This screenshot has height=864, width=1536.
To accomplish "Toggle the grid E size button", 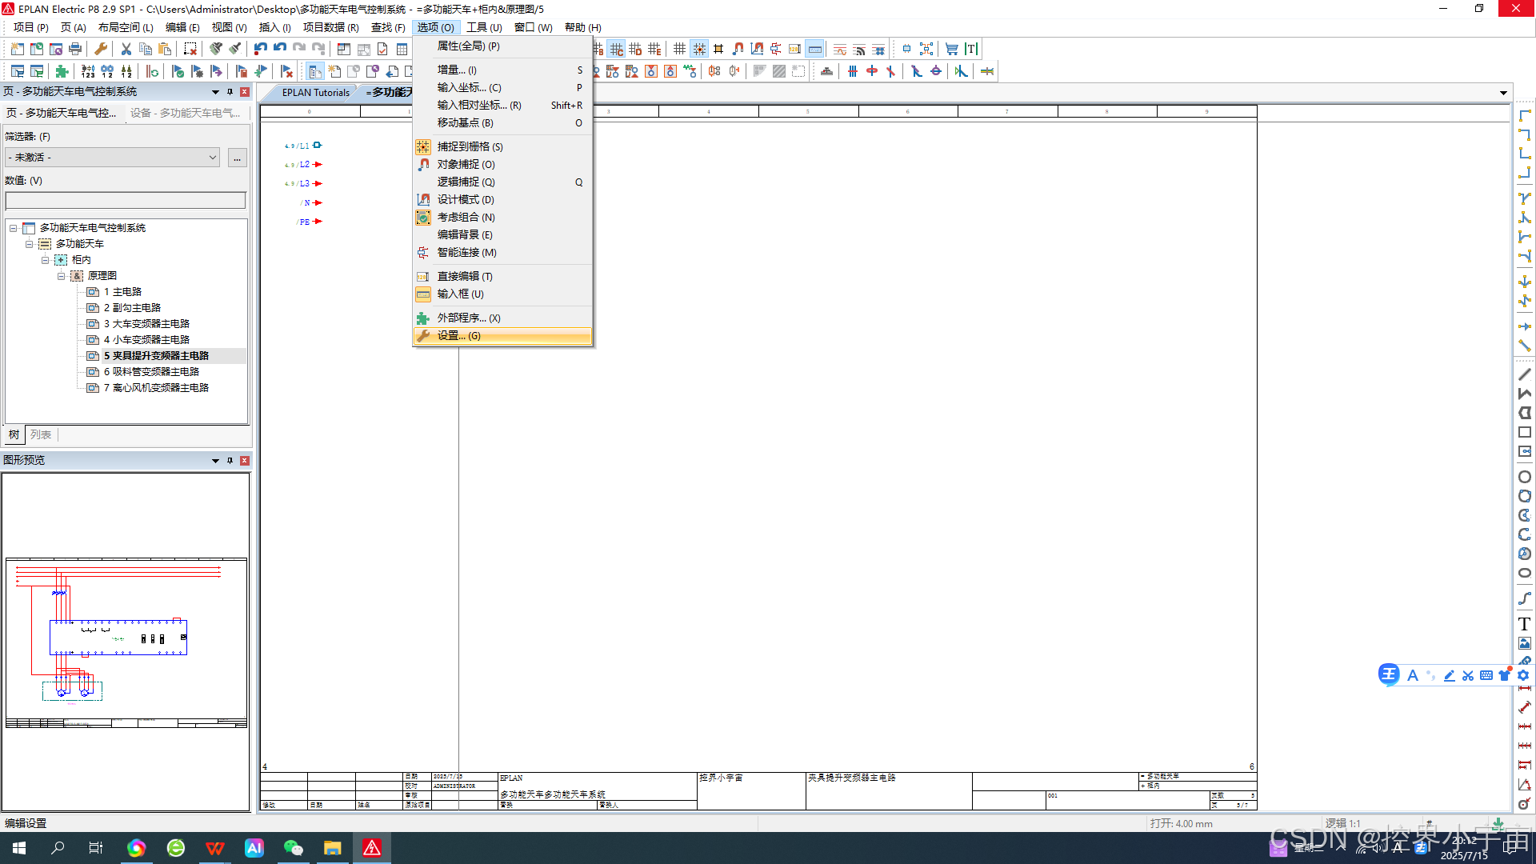I will [655, 50].
